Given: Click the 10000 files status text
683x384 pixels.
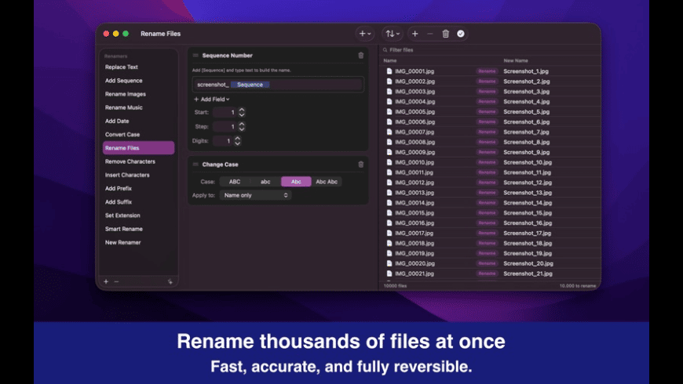Looking at the screenshot, I should [395, 286].
